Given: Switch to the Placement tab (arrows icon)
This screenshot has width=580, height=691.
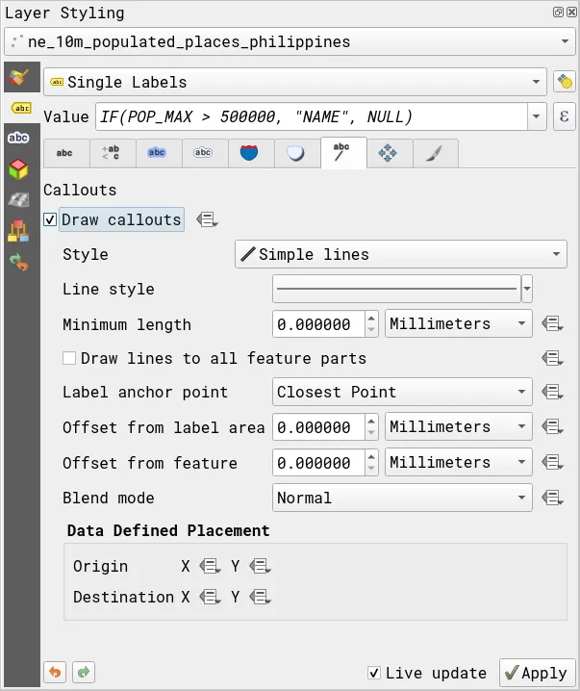Looking at the screenshot, I should click(388, 153).
